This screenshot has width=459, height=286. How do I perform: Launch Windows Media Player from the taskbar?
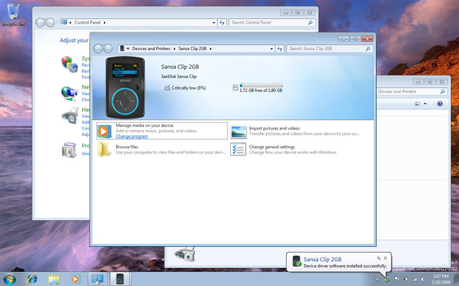tap(75, 278)
